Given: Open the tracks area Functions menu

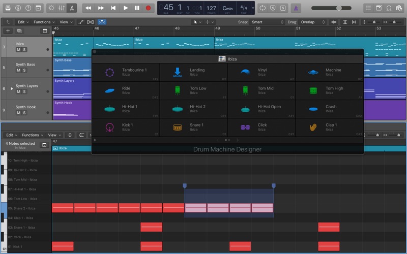Looking at the screenshot, I should click(x=44, y=22).
